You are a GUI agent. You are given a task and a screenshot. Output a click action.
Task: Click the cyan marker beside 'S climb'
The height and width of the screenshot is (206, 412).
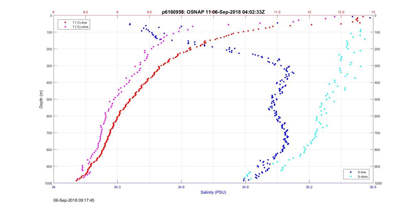tap(350, 177)
